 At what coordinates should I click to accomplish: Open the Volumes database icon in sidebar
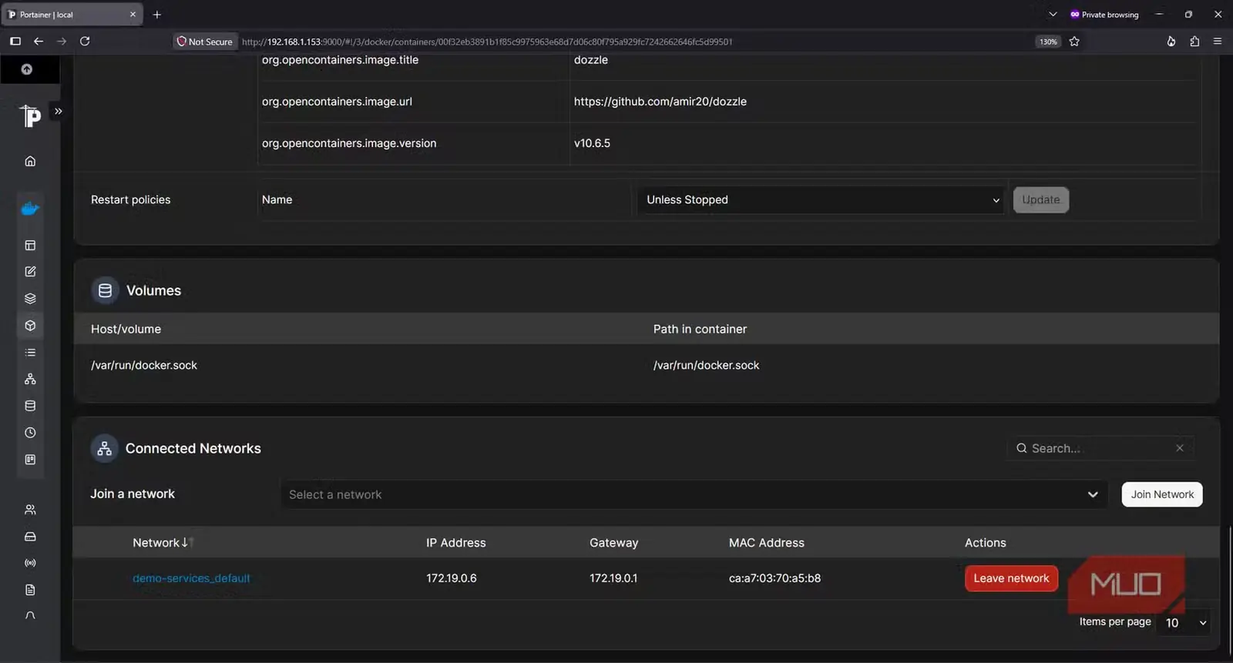click(x=30, y=406)
